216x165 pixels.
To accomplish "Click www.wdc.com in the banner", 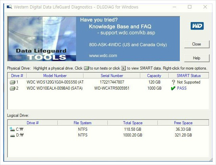I will coord(103,56).
